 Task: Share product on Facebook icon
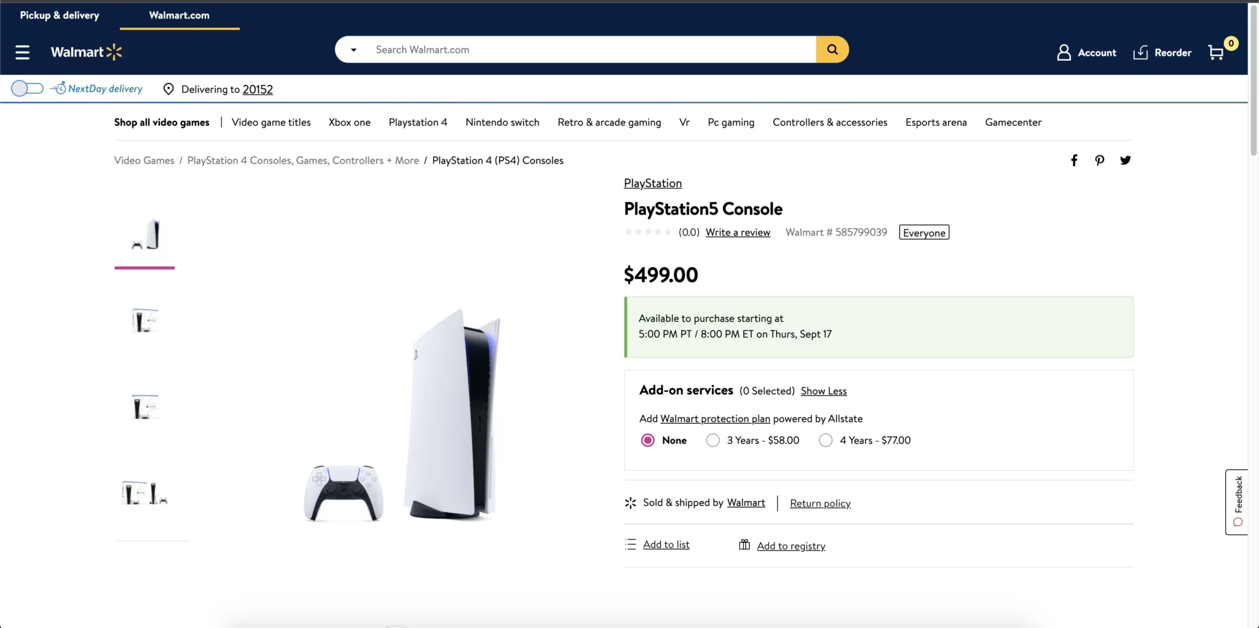1074,160
